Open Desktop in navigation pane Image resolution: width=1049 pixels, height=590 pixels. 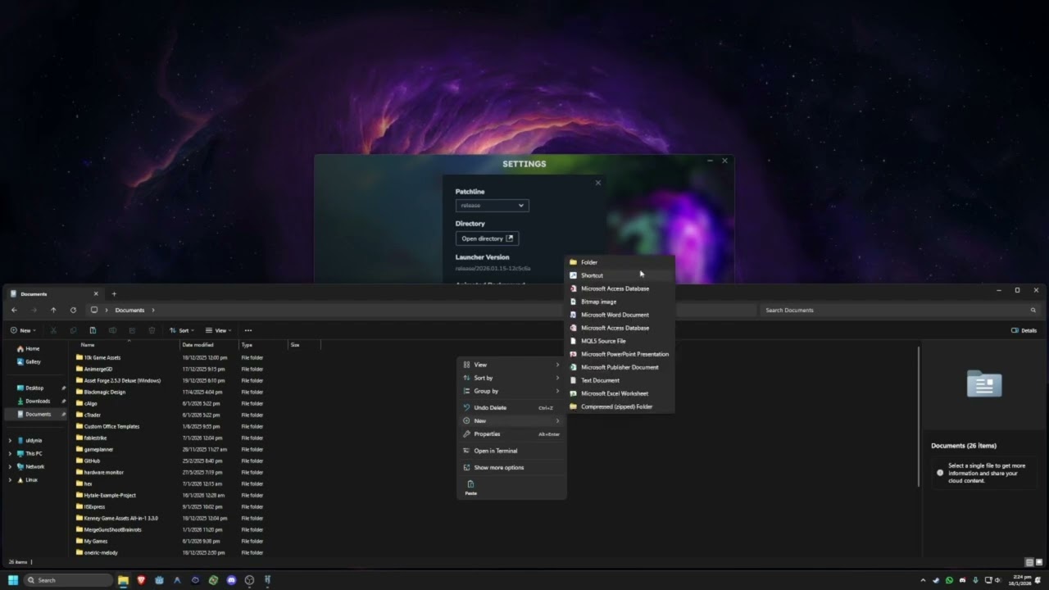point(34,388)
